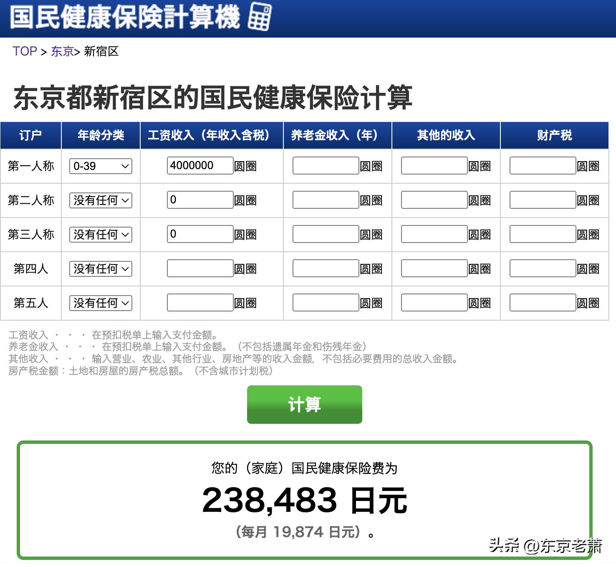This screenshot has width=616, height=567.
Task: Open the age dropdown for 第五人
Action: tap(100, 303)
